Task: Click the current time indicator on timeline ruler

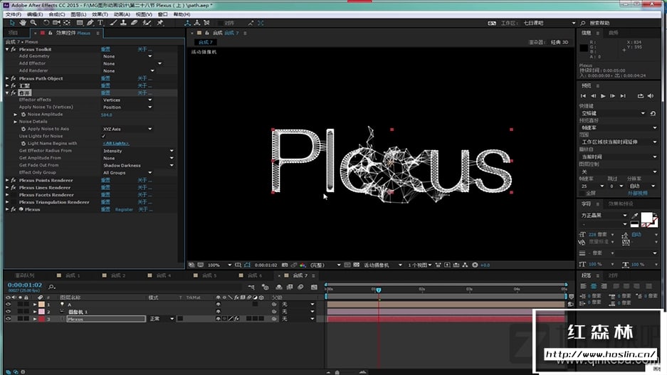Action: click(x=379, y=290)
